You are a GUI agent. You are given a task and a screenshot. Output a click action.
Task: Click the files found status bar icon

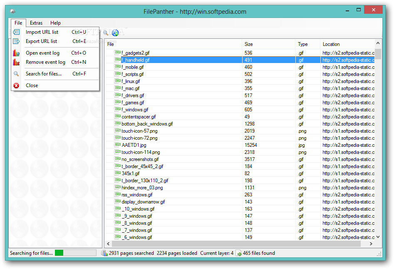point(239,253)
